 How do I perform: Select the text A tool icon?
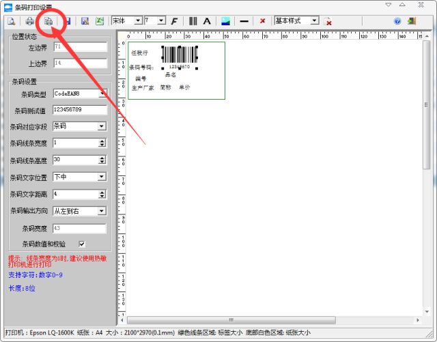click(207, 21)
